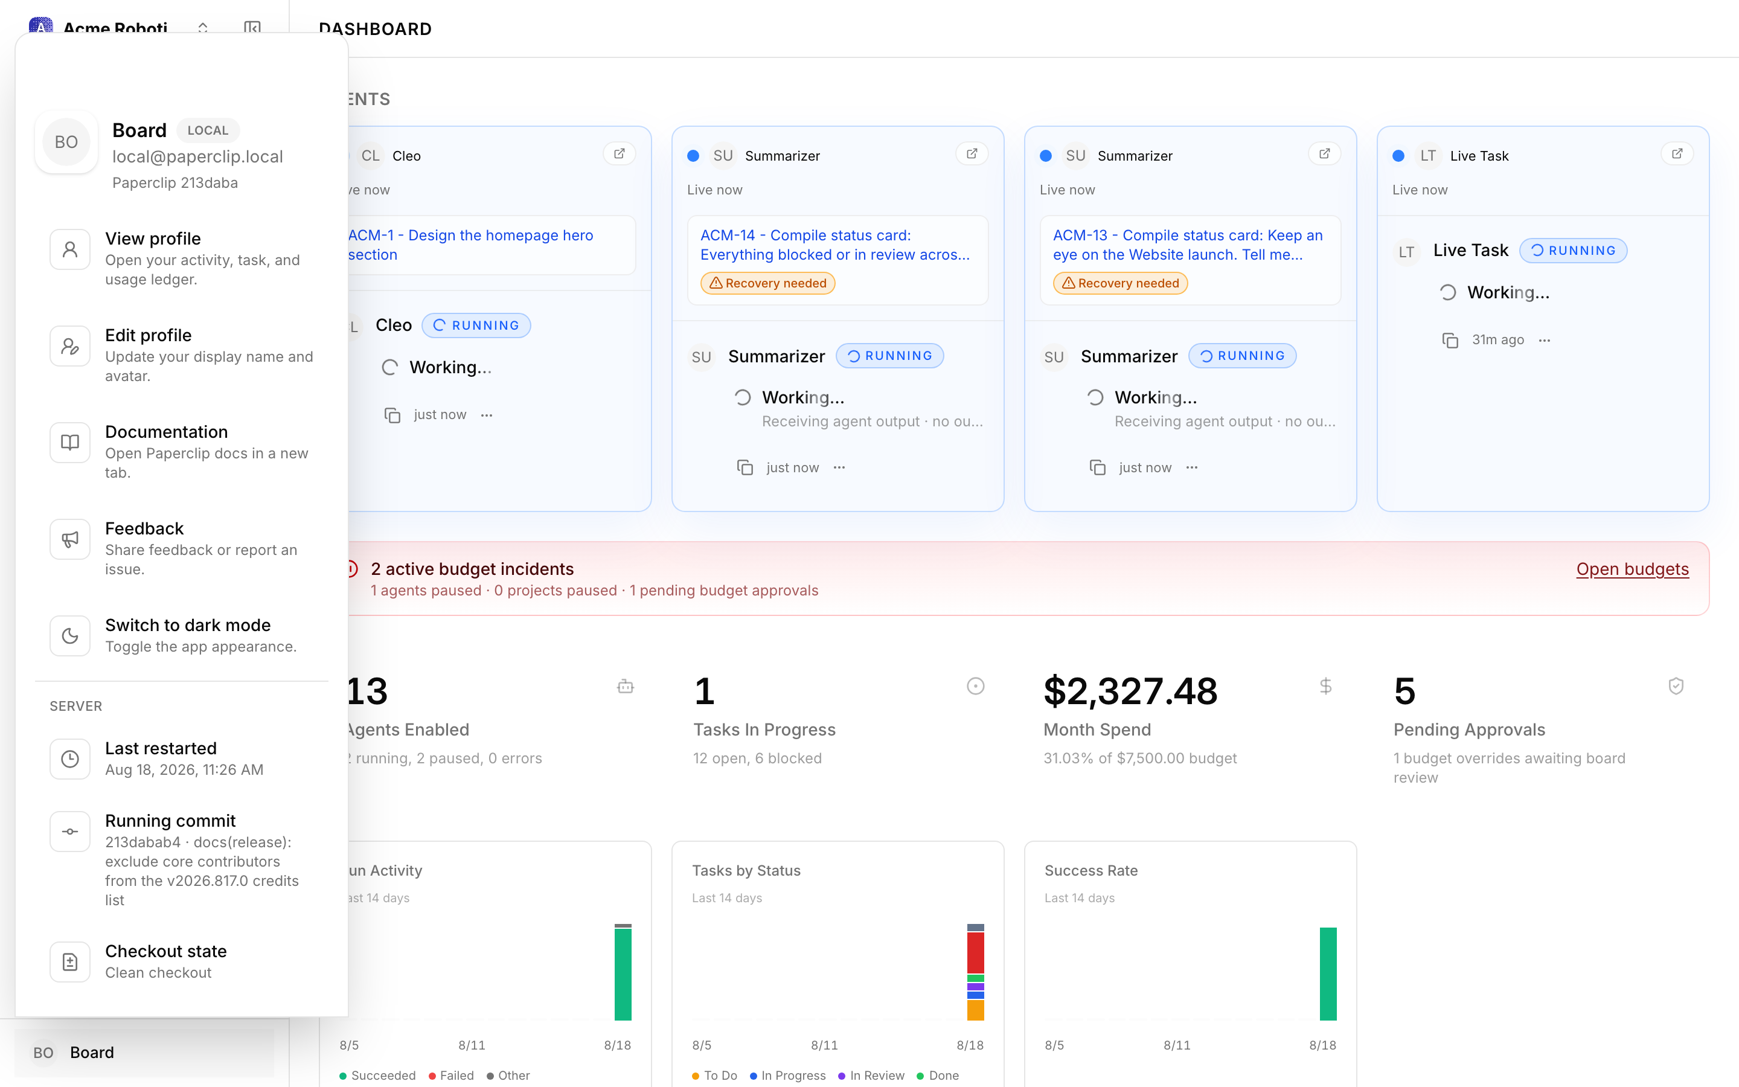1739x1087 pixels.
Task: Open the more menu in the ACM-13 Summarizer card
Action: coord(1192,467)
